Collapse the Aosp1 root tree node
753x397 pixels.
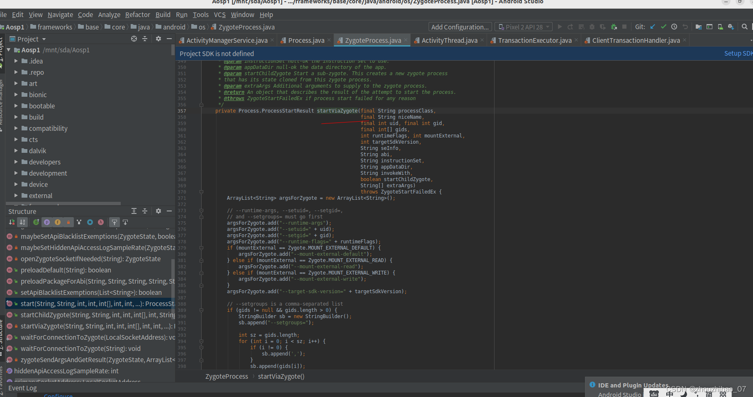point(9,50)
